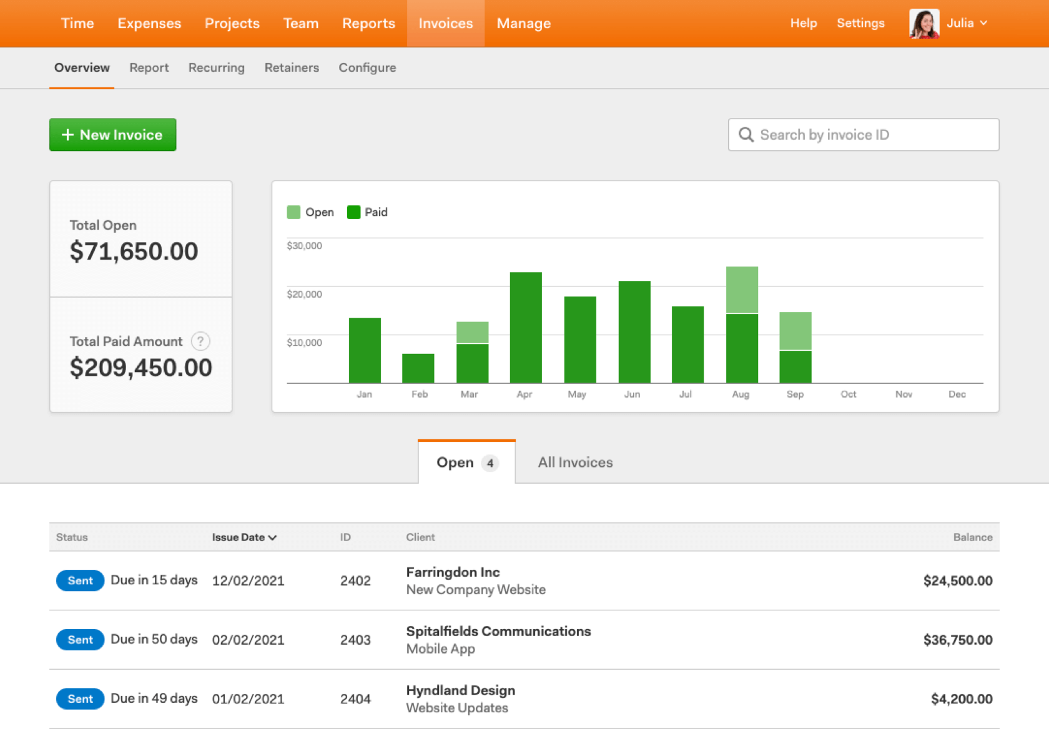Select the dark green Paid legend swatch
Image resolution: width=1049 pixels, height=749 pixels.
[x=354, y=212]
